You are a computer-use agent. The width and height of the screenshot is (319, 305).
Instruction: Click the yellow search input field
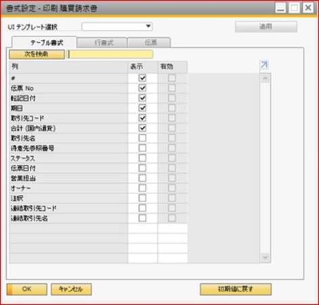coord(110,54)
